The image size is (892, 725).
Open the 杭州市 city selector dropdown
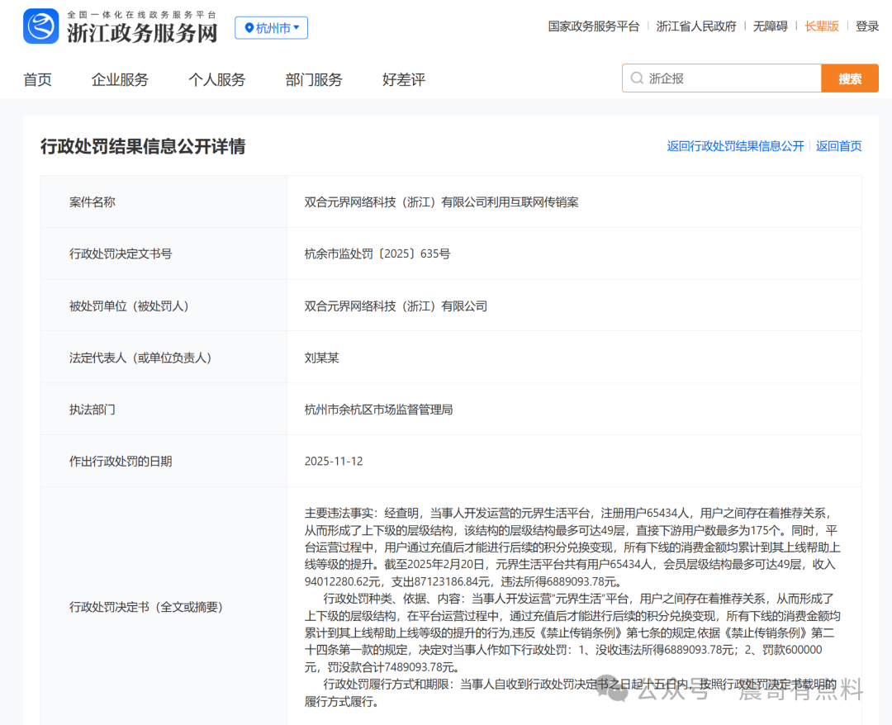coord(272,28)
